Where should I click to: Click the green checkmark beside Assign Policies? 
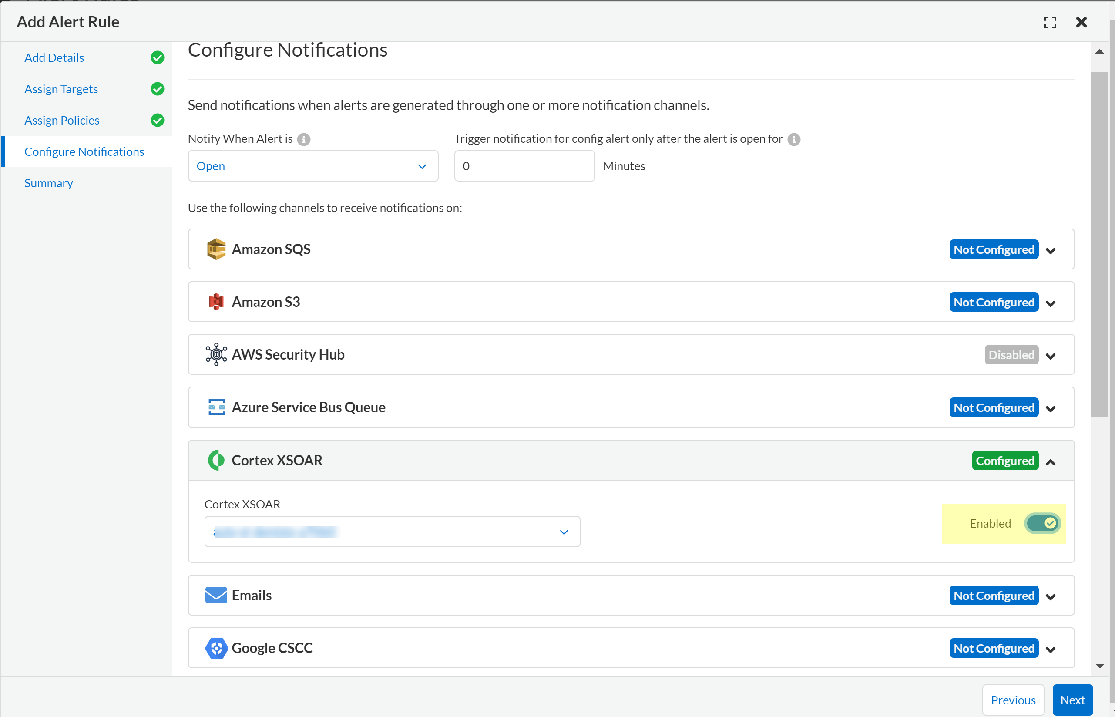pos(157,120)
